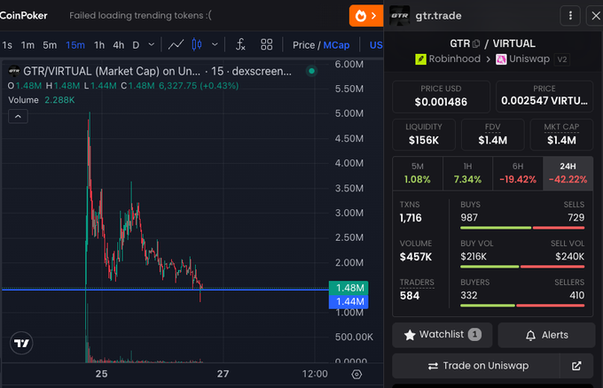Click the TXNS 1,716 value

pyautogui.click(x=411, y=218)
